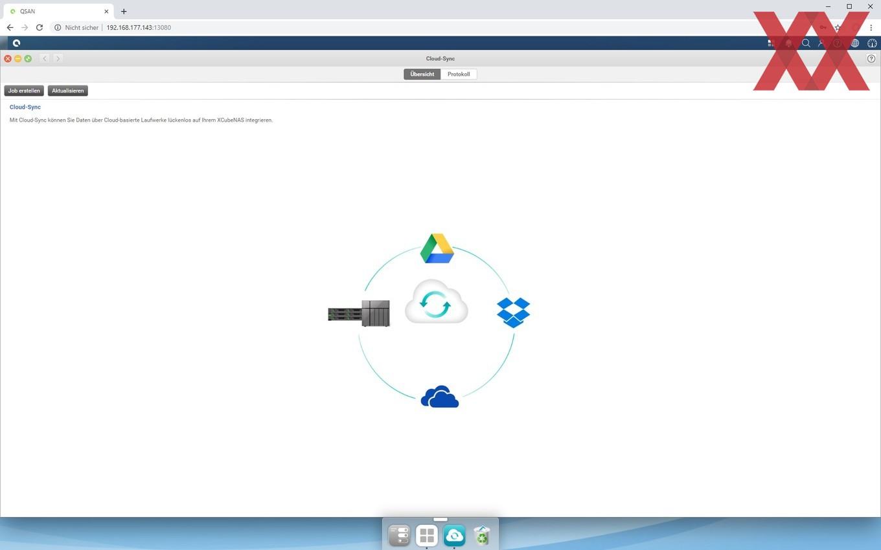Click the Google Drive logo

tap(437, 248)
